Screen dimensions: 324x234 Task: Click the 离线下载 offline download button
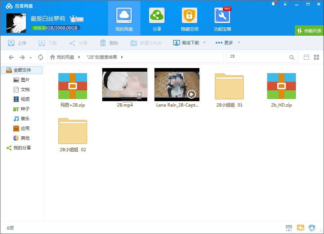(x=186, y=43)
